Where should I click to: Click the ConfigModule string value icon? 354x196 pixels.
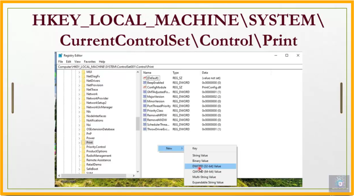coord(145,87)
